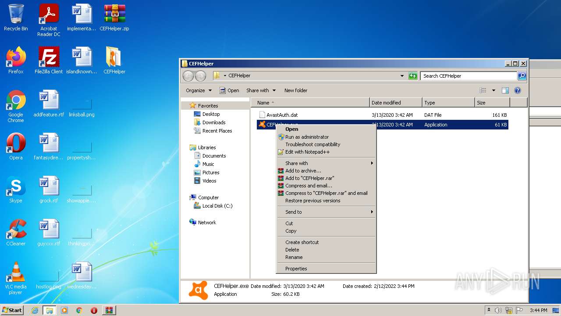This screenshot has height=316, width=561.
Task: Open Windows Media Player taskbar icon
Action: pyautogui.click(x=64, y=310)
